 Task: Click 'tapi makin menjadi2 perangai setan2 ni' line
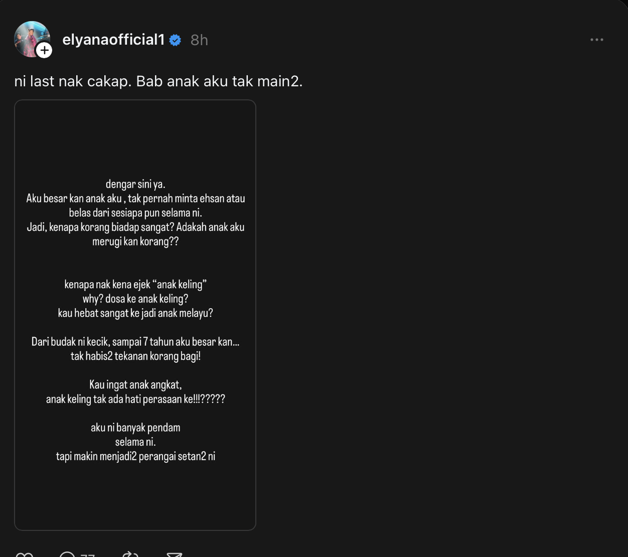click(135, 457)
